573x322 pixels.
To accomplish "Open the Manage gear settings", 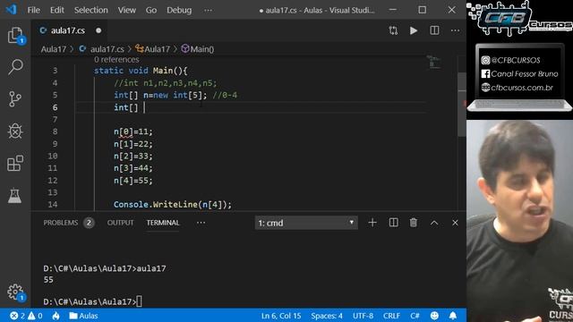I will pos(15,292).
